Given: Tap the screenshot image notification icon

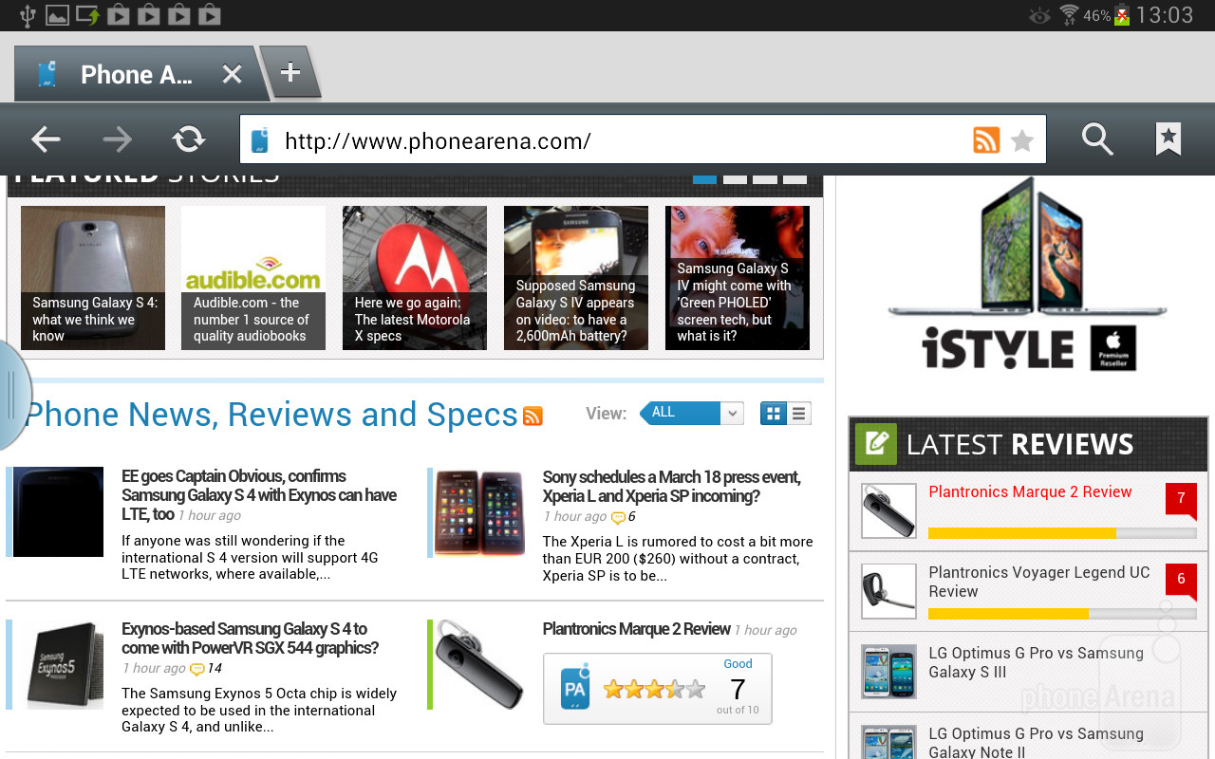Looking at the screenshot, I should [x=57, y=15].
